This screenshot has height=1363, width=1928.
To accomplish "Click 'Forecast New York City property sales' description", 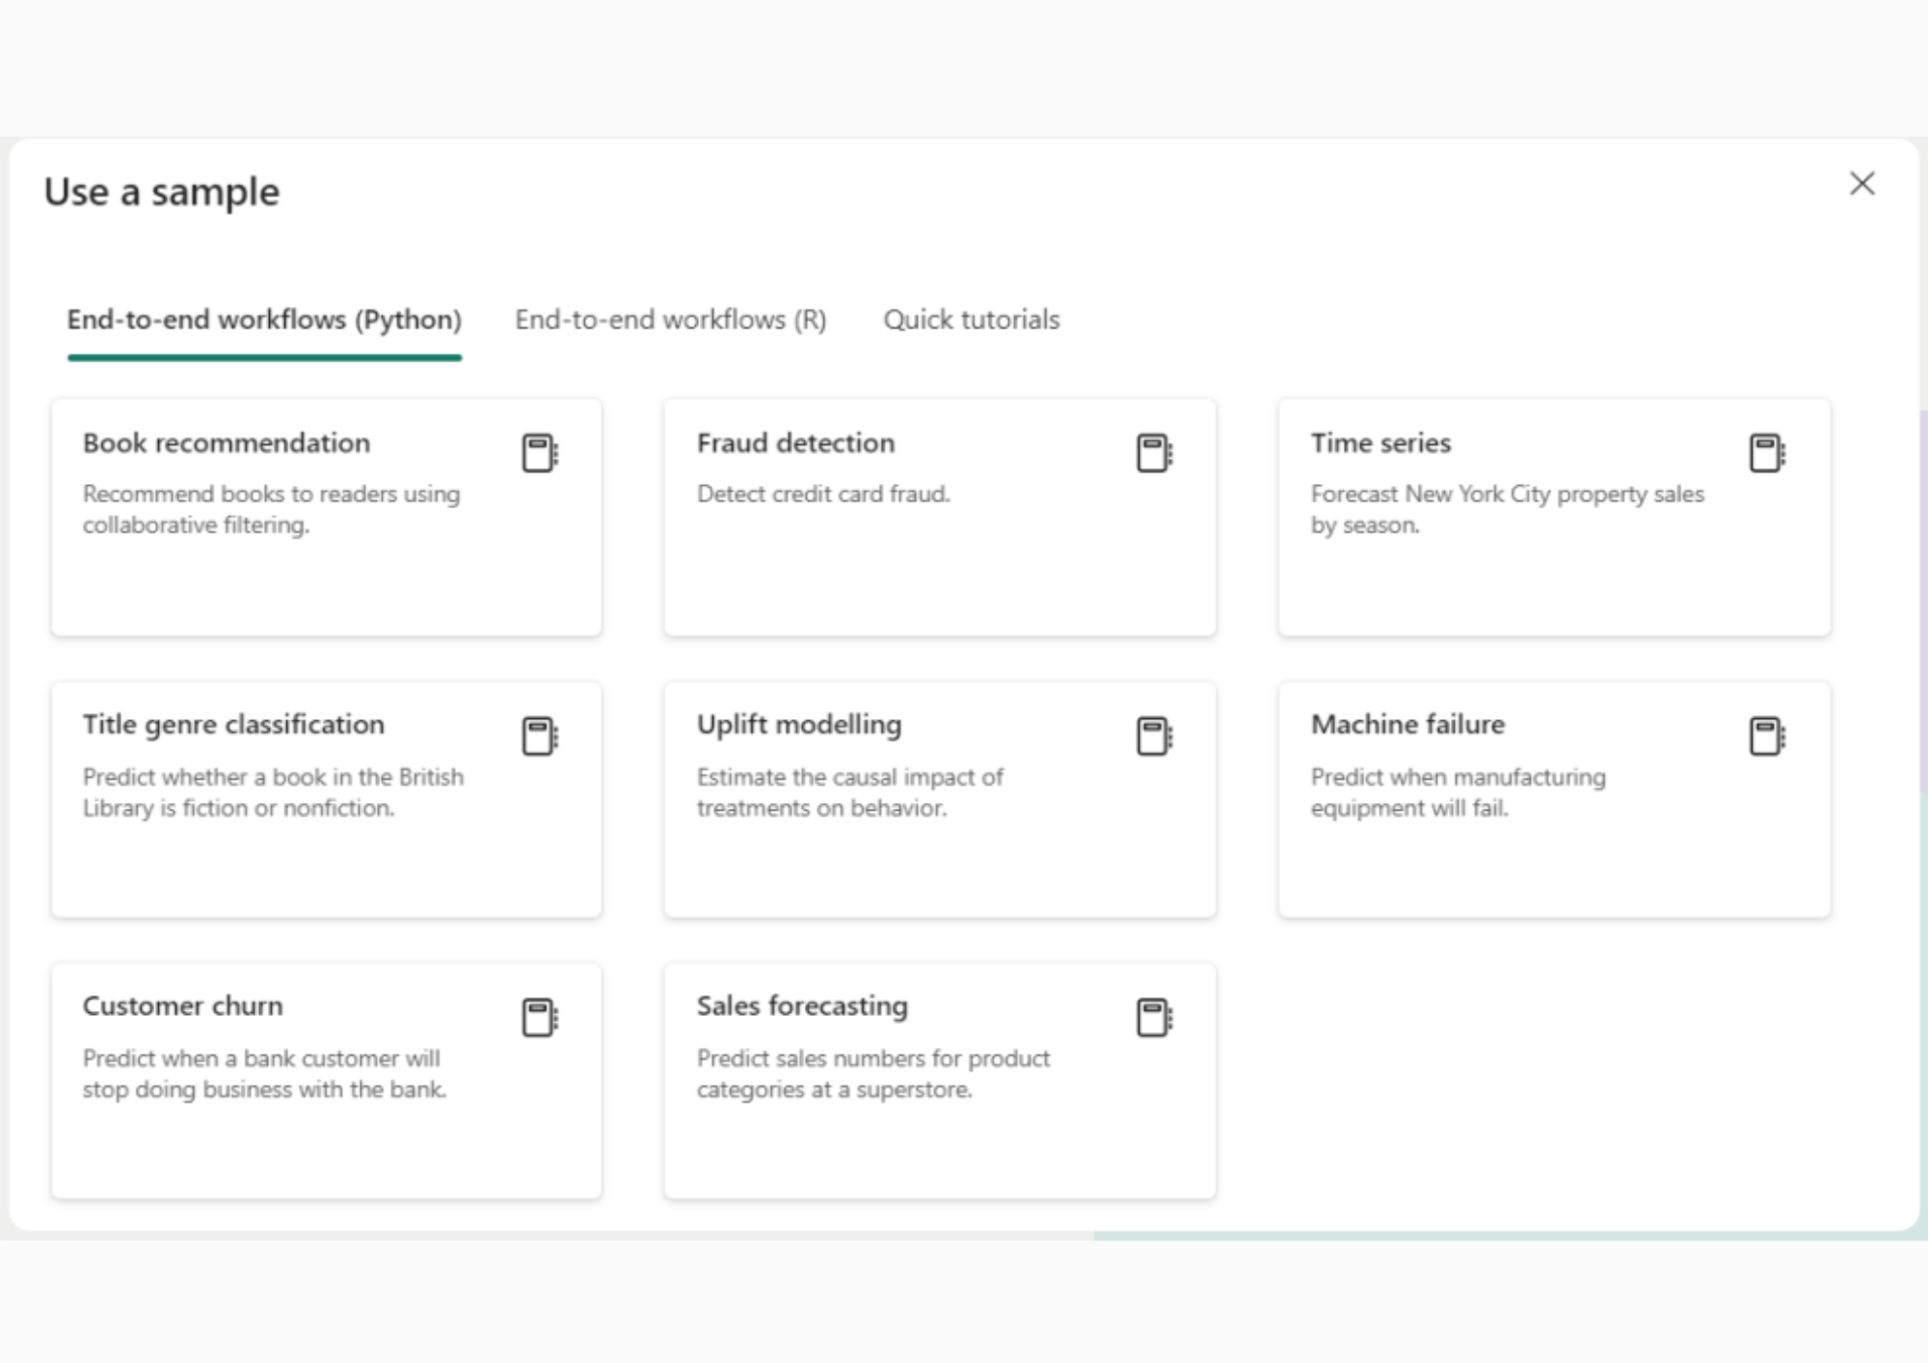I will click(1507, 509).
